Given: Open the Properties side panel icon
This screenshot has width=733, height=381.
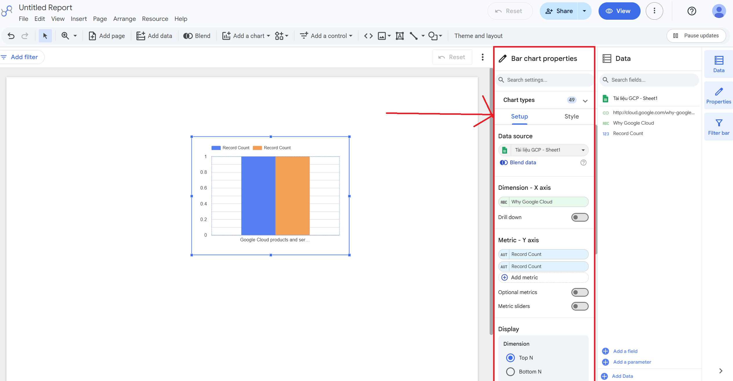Looking at the screenshot, I should [x=719, y=96].
